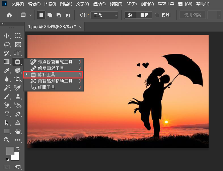Select the Hand tool
223x171 pixels.
[x=18, y=131]
